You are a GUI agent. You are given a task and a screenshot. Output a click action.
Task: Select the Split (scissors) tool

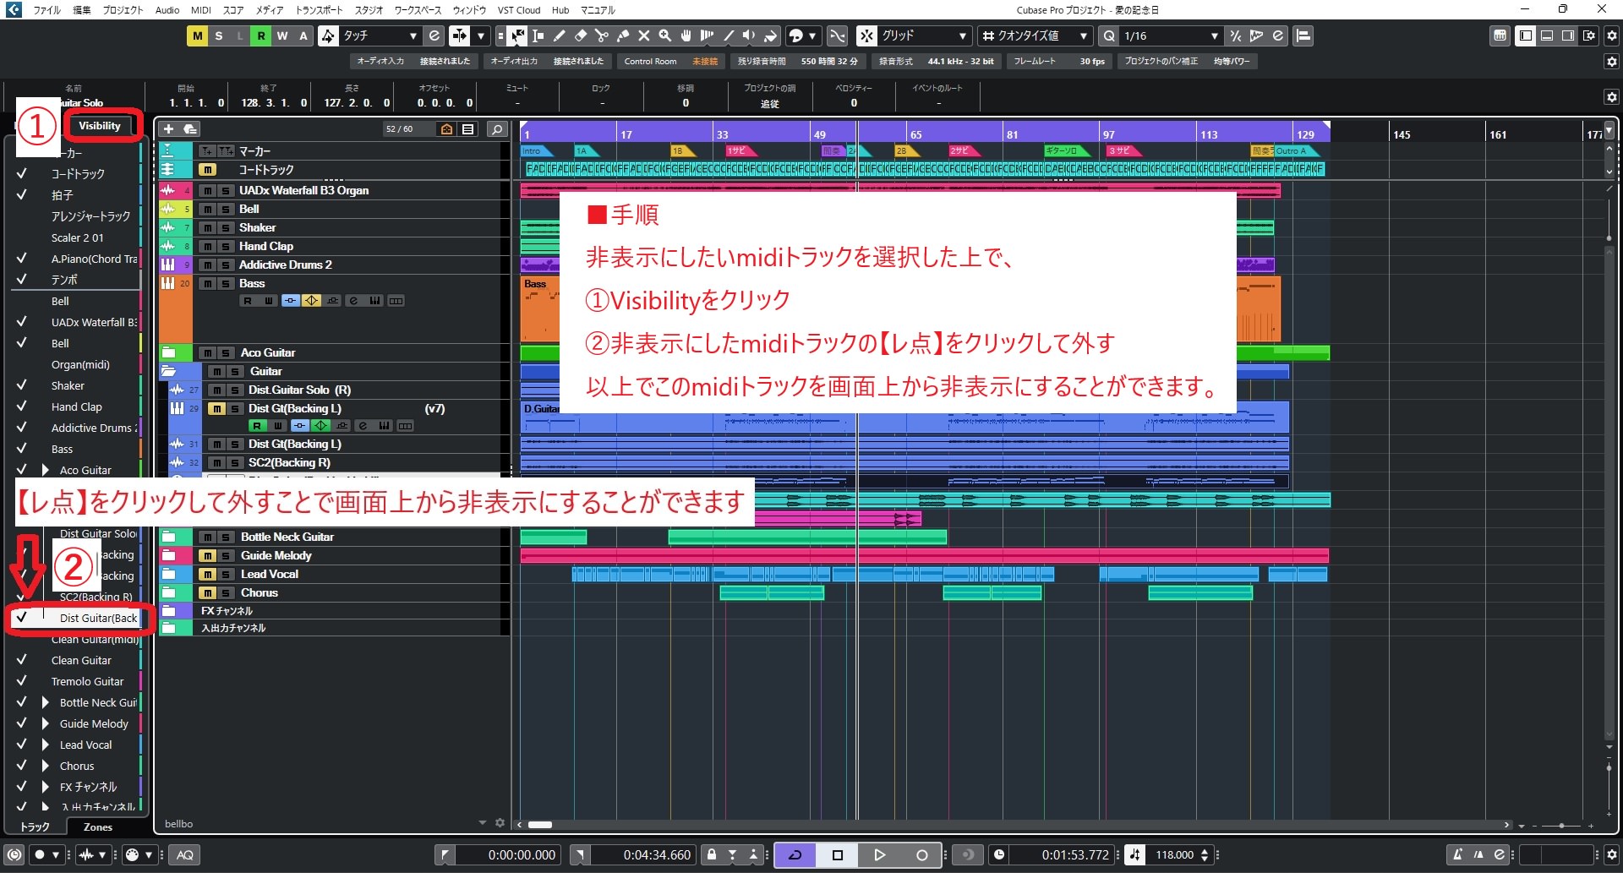point(603,35)
